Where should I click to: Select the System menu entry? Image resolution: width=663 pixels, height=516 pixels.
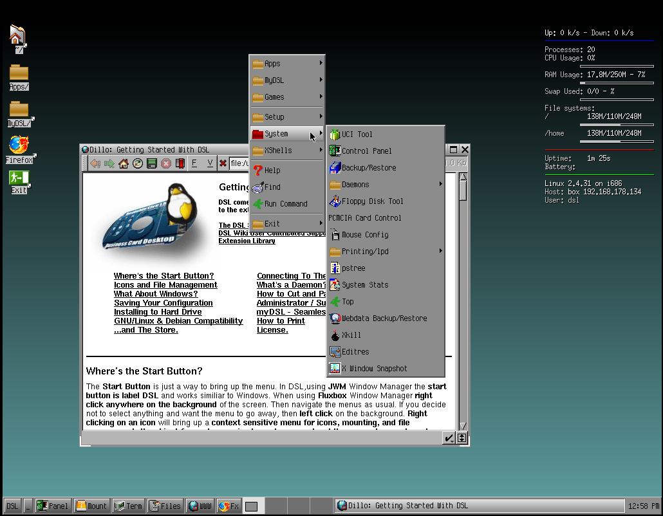point(287,134)
